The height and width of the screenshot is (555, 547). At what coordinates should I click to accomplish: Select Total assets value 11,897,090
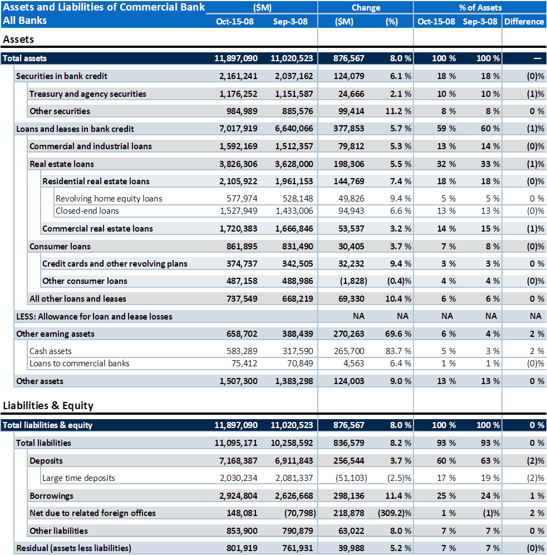click(x=236, y=58)
